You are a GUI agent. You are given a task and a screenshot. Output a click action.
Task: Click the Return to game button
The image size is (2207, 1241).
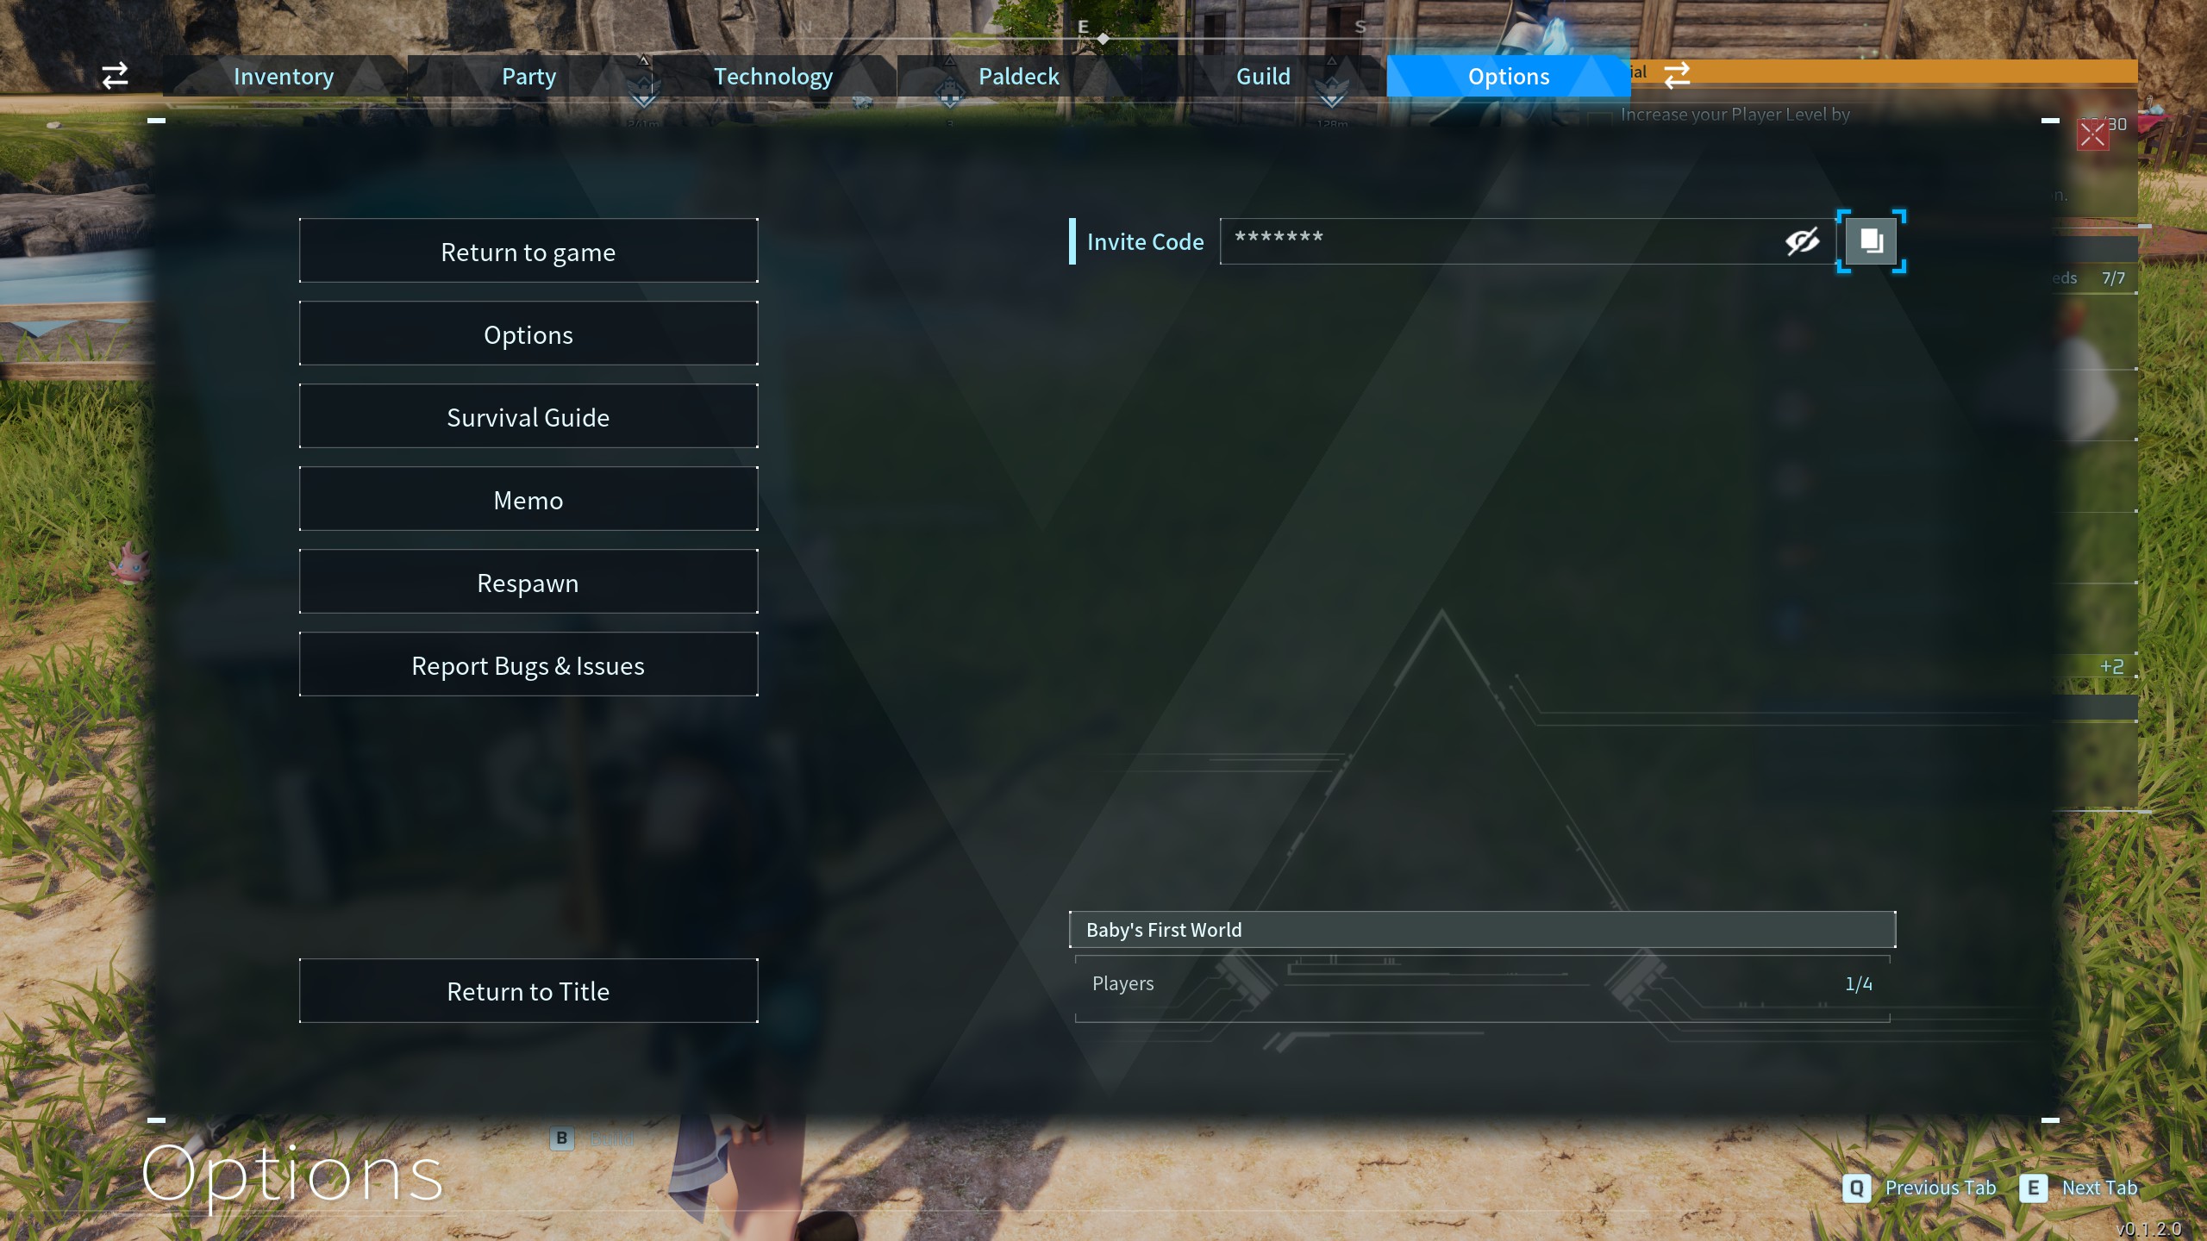point(528,250)
